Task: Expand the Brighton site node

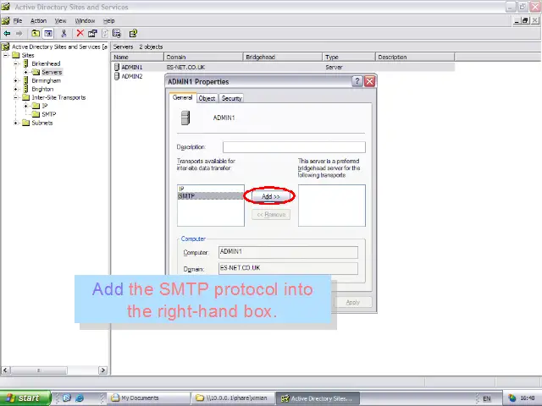Action: coord(16,89)
